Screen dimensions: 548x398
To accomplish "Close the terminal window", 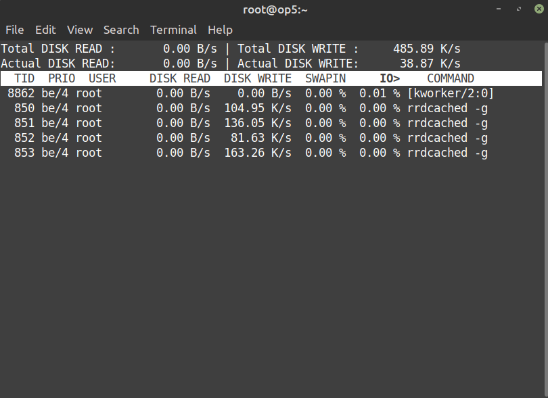I will [x=539, y=9].
